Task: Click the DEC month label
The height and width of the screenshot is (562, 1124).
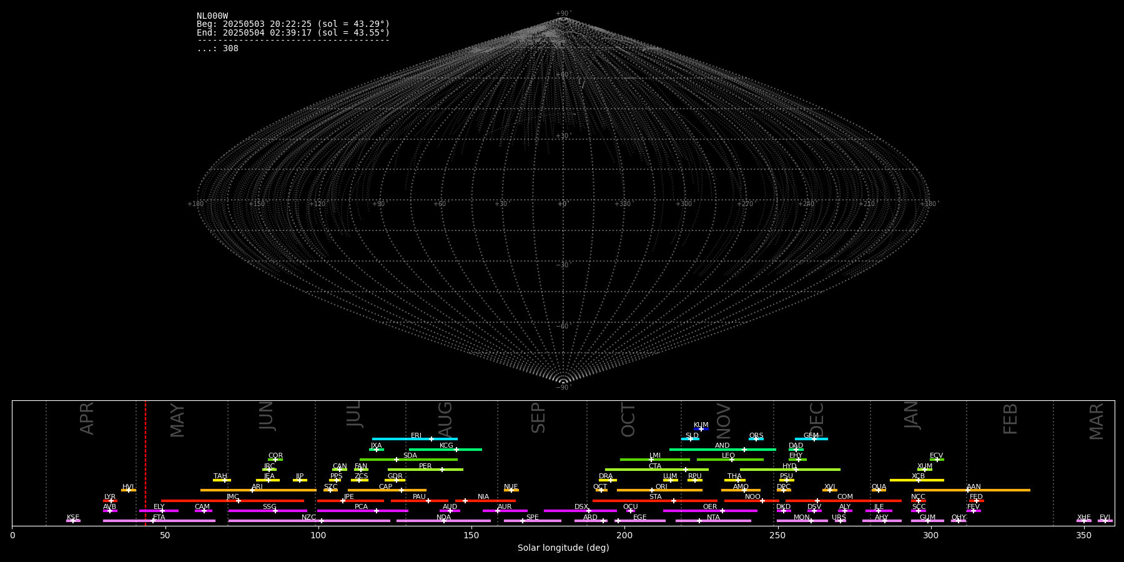Action: tap(817, 420)
